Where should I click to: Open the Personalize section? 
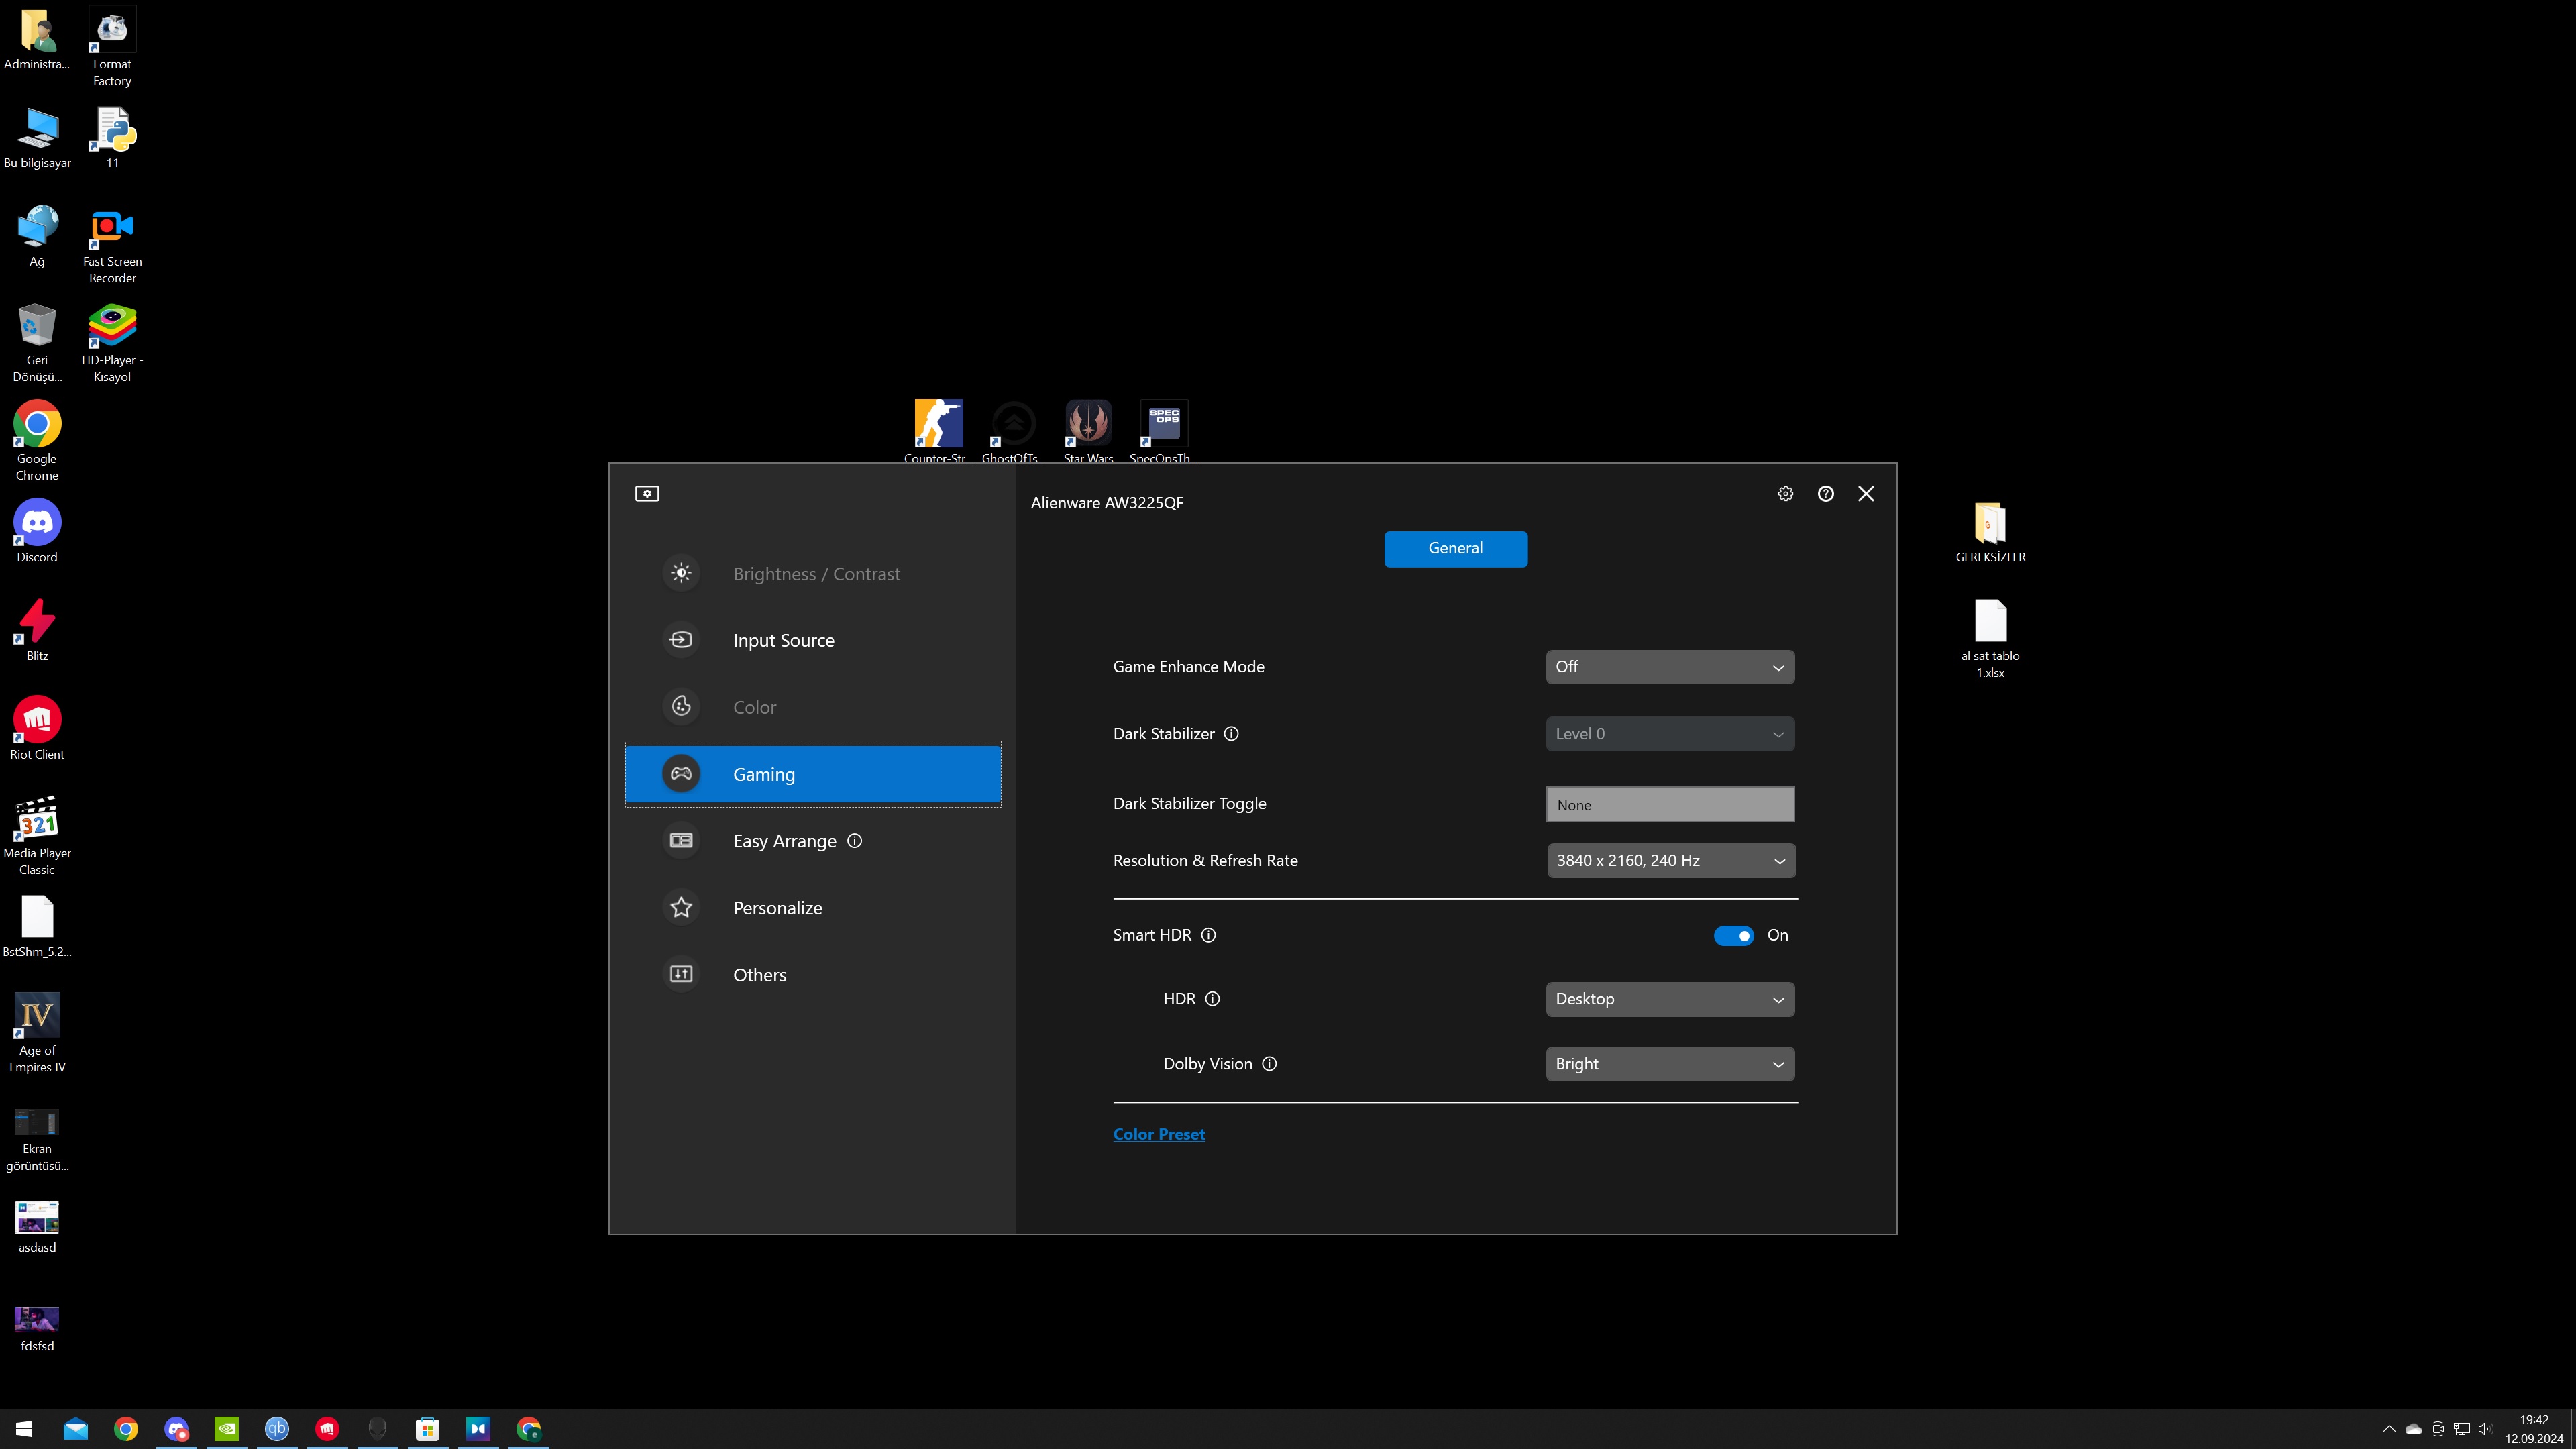777,908
